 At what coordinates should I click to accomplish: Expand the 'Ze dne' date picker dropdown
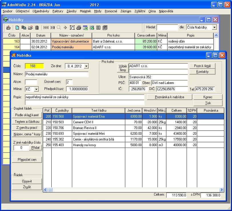coord(86,66)
